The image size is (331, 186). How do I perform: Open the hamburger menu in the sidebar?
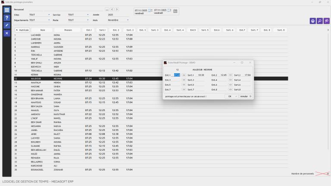point(7,10)
